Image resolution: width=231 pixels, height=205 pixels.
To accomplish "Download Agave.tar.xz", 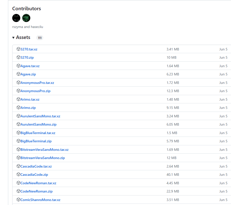I will click(x=30, y=66).
